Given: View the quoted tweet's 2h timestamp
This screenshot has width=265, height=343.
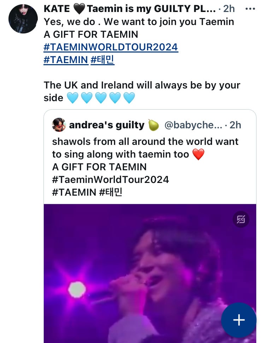Looking at the screenshot, I should [235, 125].
